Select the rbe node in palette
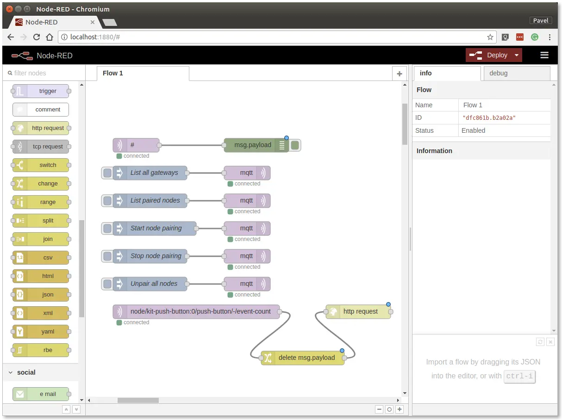The width and height of the screenshot is (562, 420). pos(41,350)
